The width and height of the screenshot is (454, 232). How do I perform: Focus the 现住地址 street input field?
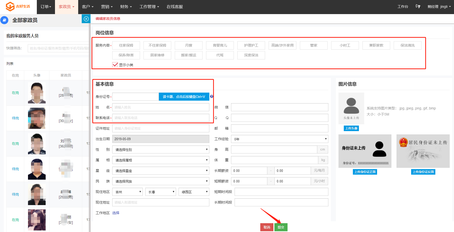pyautogui.click(x=161, y=202)
